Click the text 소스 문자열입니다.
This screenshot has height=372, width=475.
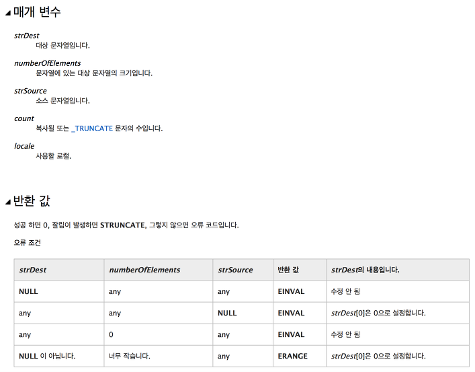62,101
